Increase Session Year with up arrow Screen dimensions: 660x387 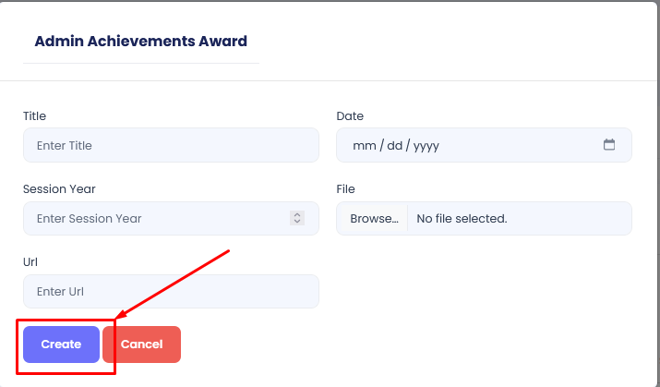296,215
